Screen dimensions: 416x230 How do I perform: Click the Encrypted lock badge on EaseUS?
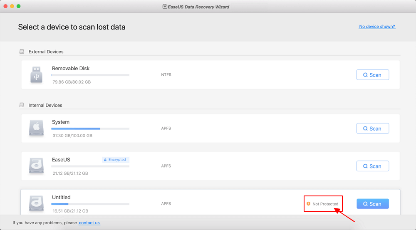tap(116, 160)
